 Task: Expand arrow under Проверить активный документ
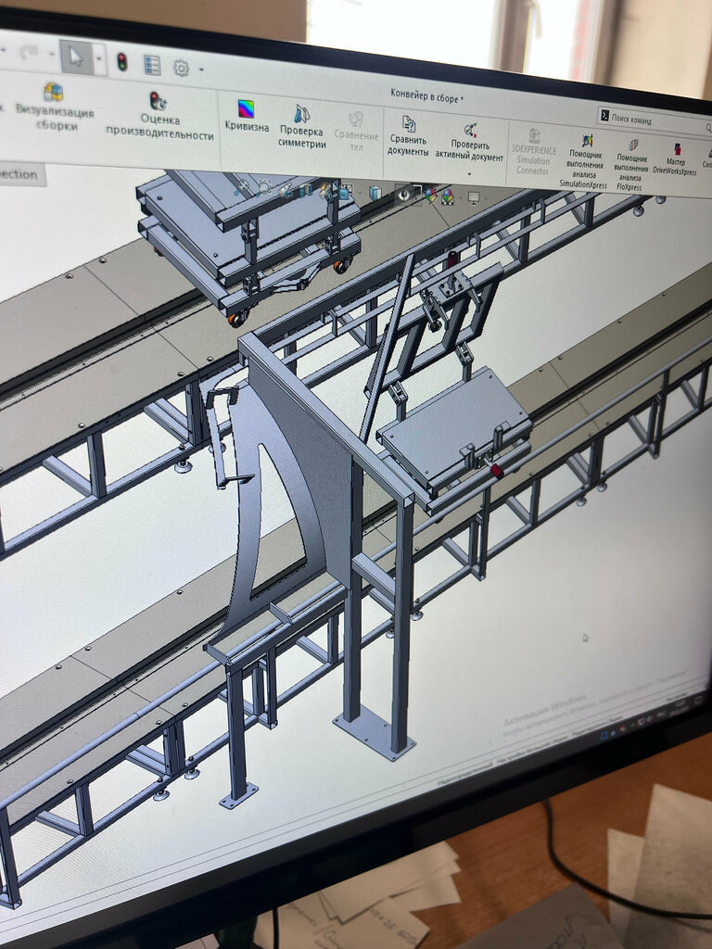coord(469,174)
